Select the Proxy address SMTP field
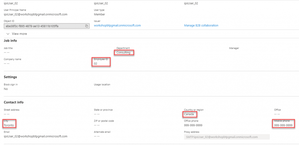The image size is (299, 145). [227, 137]
